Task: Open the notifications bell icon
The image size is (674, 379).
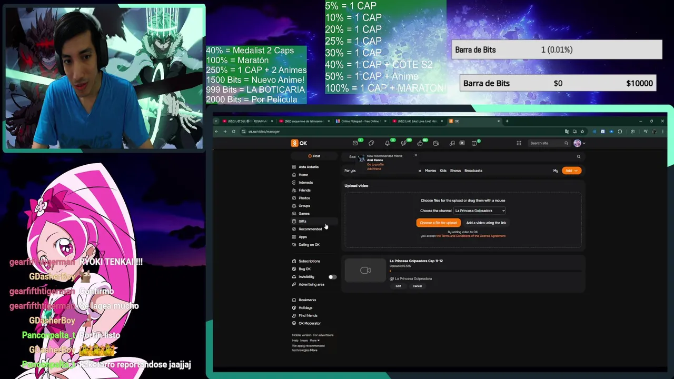Action: [x=388, y=143]
